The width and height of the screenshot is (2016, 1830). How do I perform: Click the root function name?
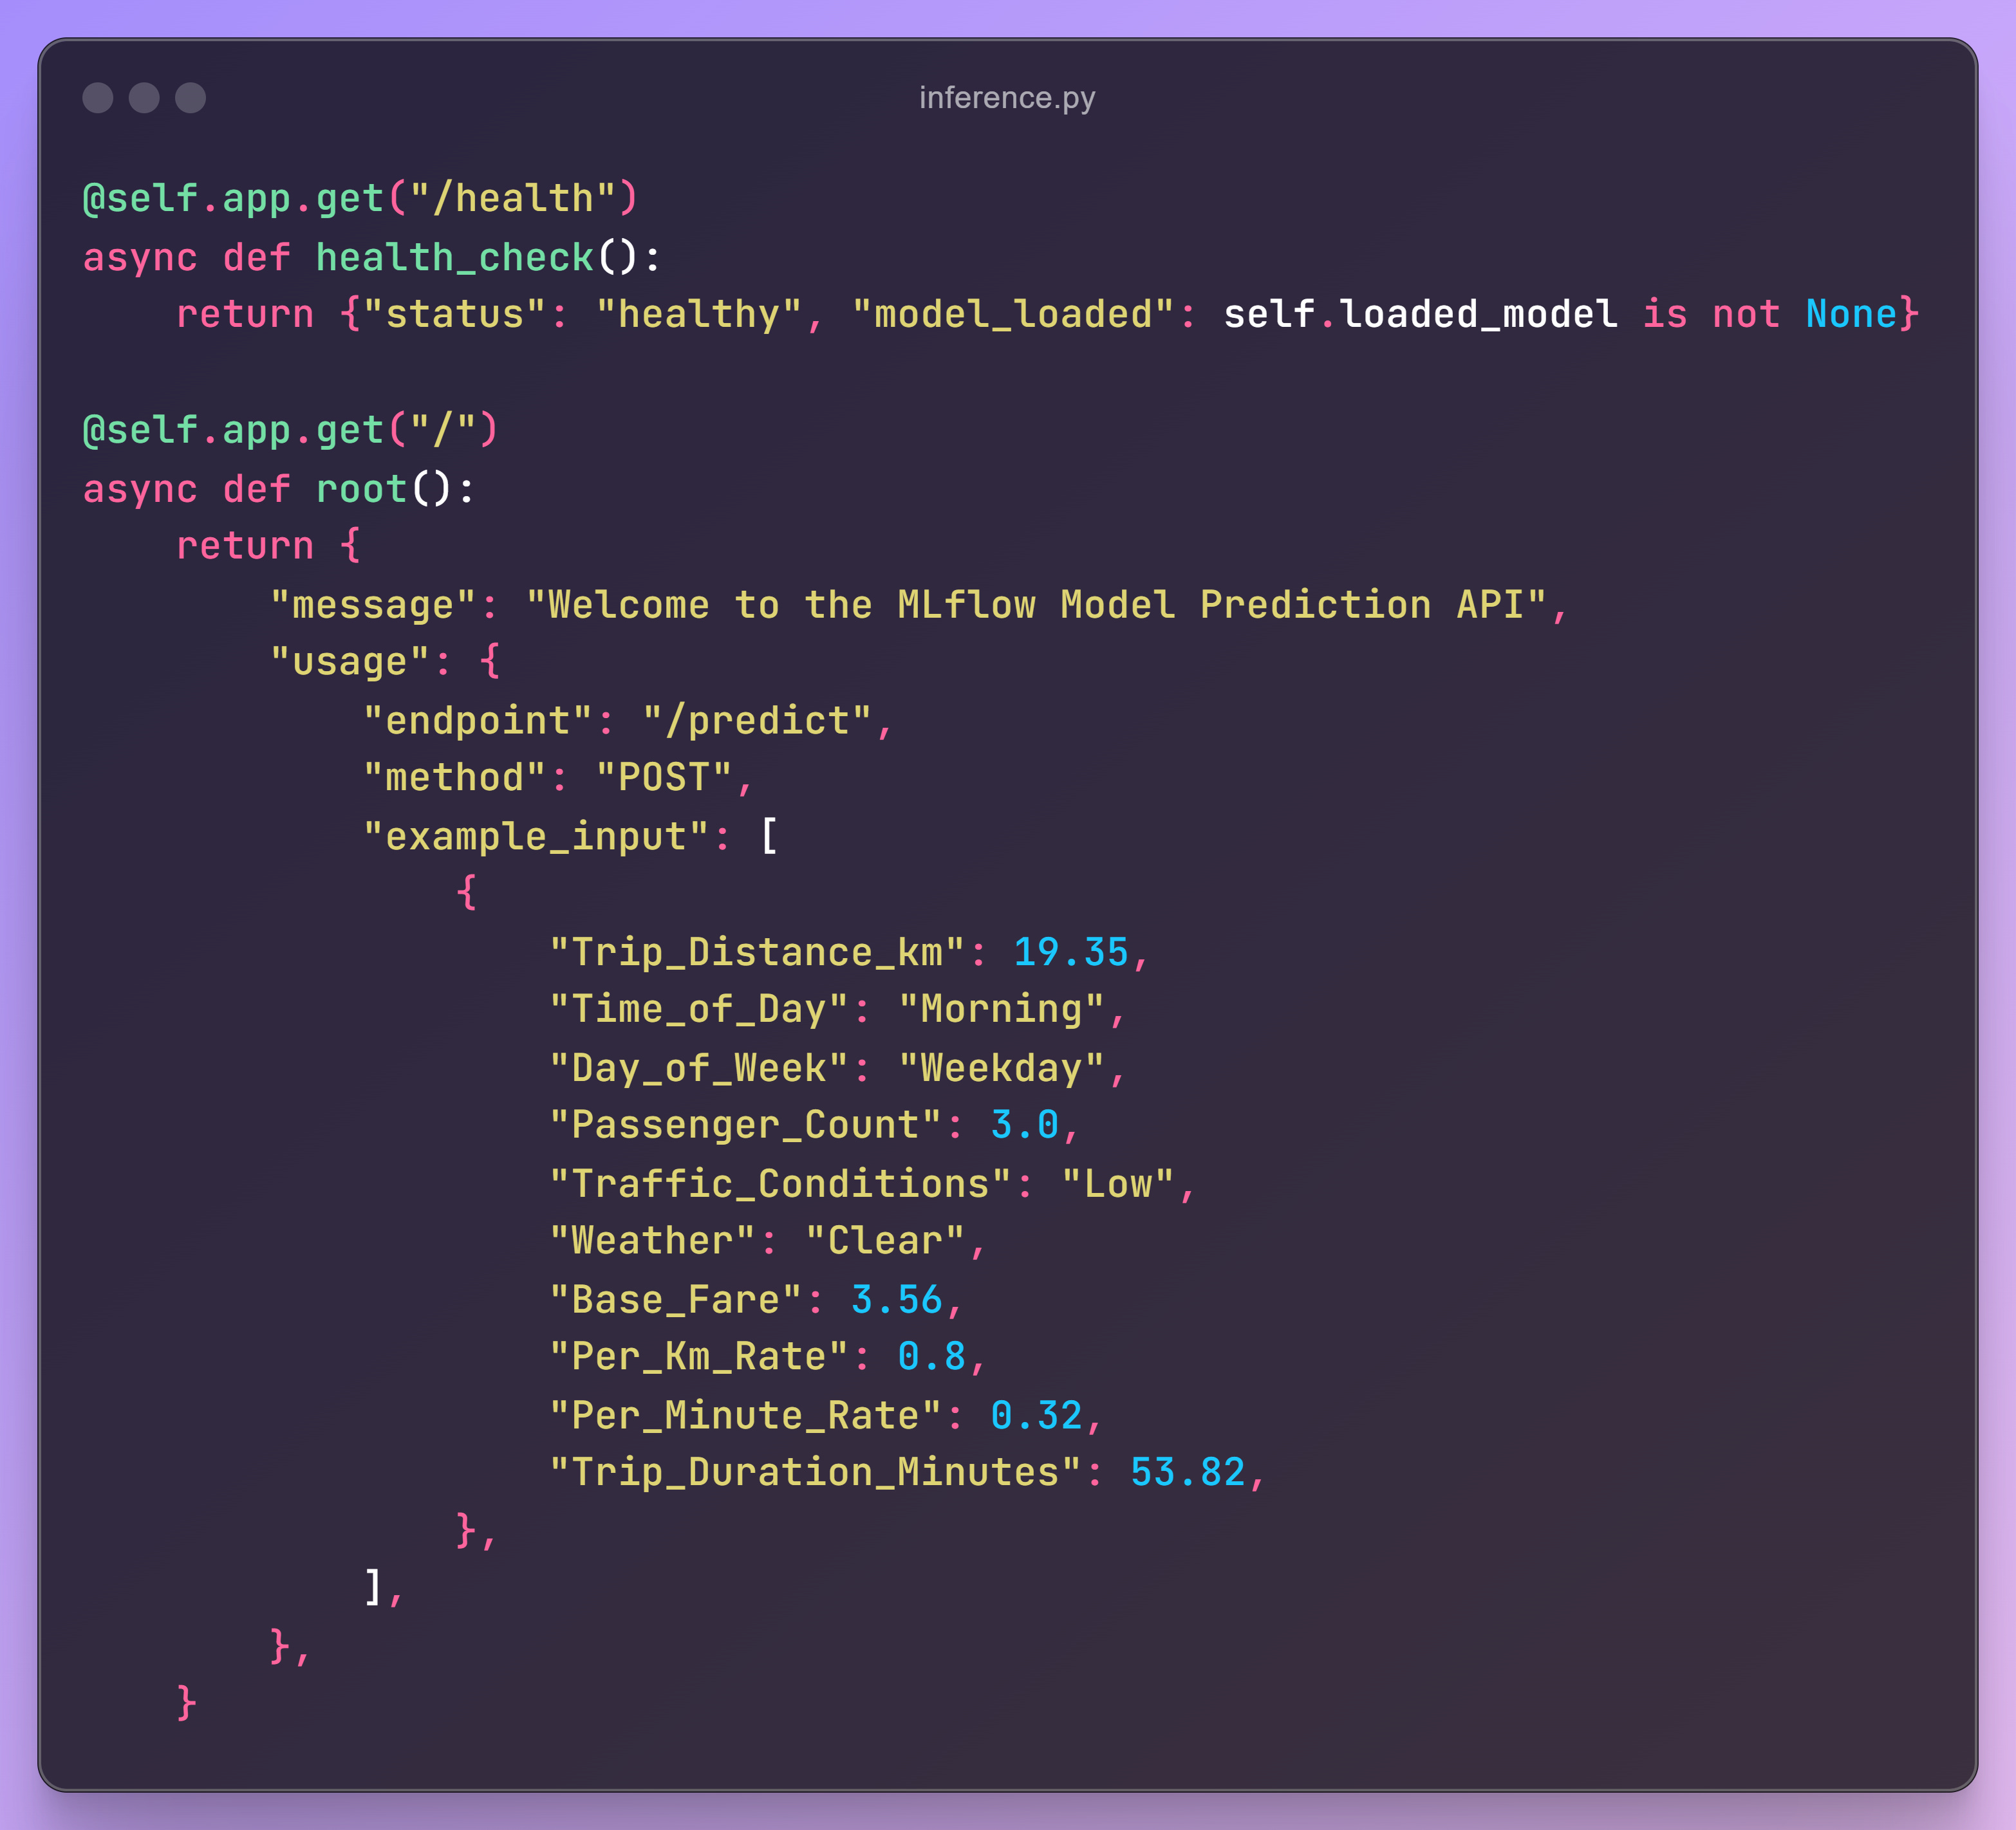(361, 490)
